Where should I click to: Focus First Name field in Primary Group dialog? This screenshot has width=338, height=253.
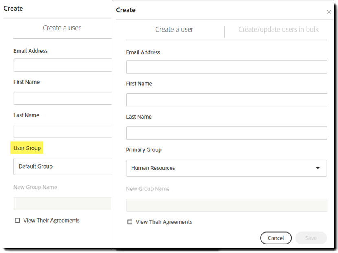(226, 100)
